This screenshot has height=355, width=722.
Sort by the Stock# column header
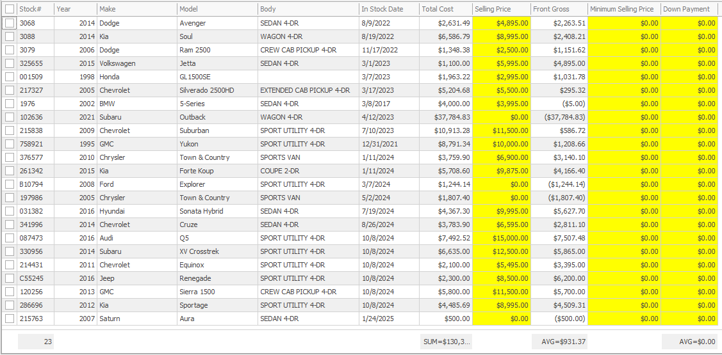pos(35,9)
